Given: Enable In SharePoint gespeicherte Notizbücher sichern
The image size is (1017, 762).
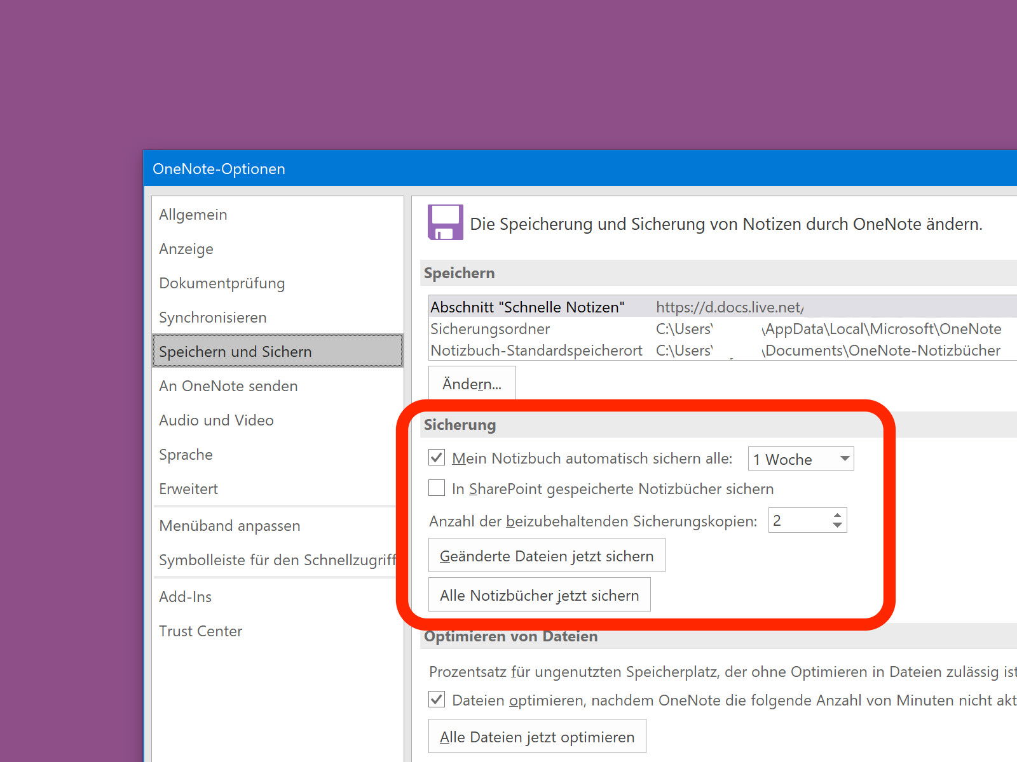Looking at the screenshot, I should [437, 488].
